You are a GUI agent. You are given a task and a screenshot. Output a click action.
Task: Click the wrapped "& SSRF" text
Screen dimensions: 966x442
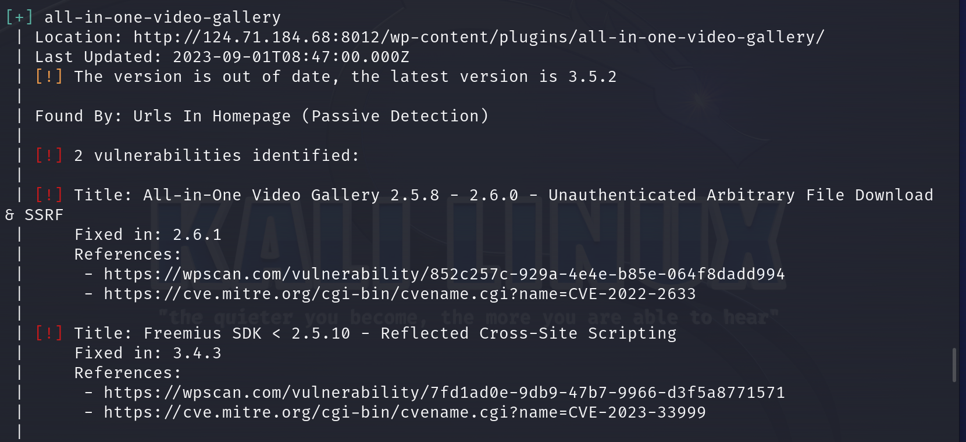[x=34, y=215]
